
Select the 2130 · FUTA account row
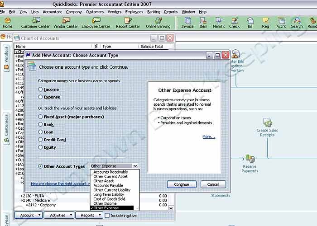[91, 196]
